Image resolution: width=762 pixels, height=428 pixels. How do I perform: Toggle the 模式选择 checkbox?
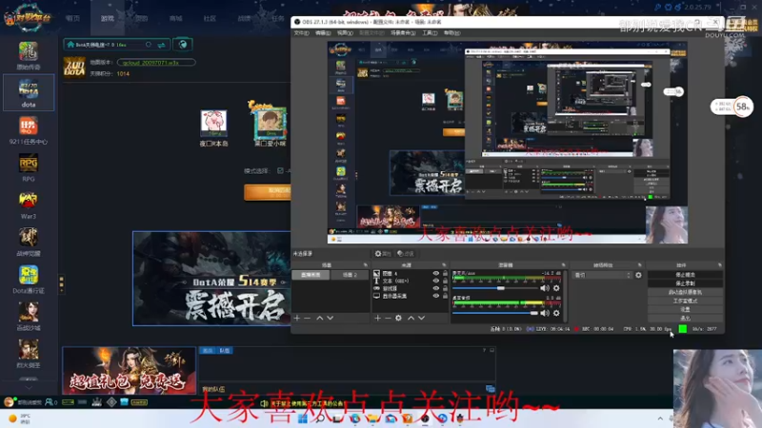click(280, 171)
